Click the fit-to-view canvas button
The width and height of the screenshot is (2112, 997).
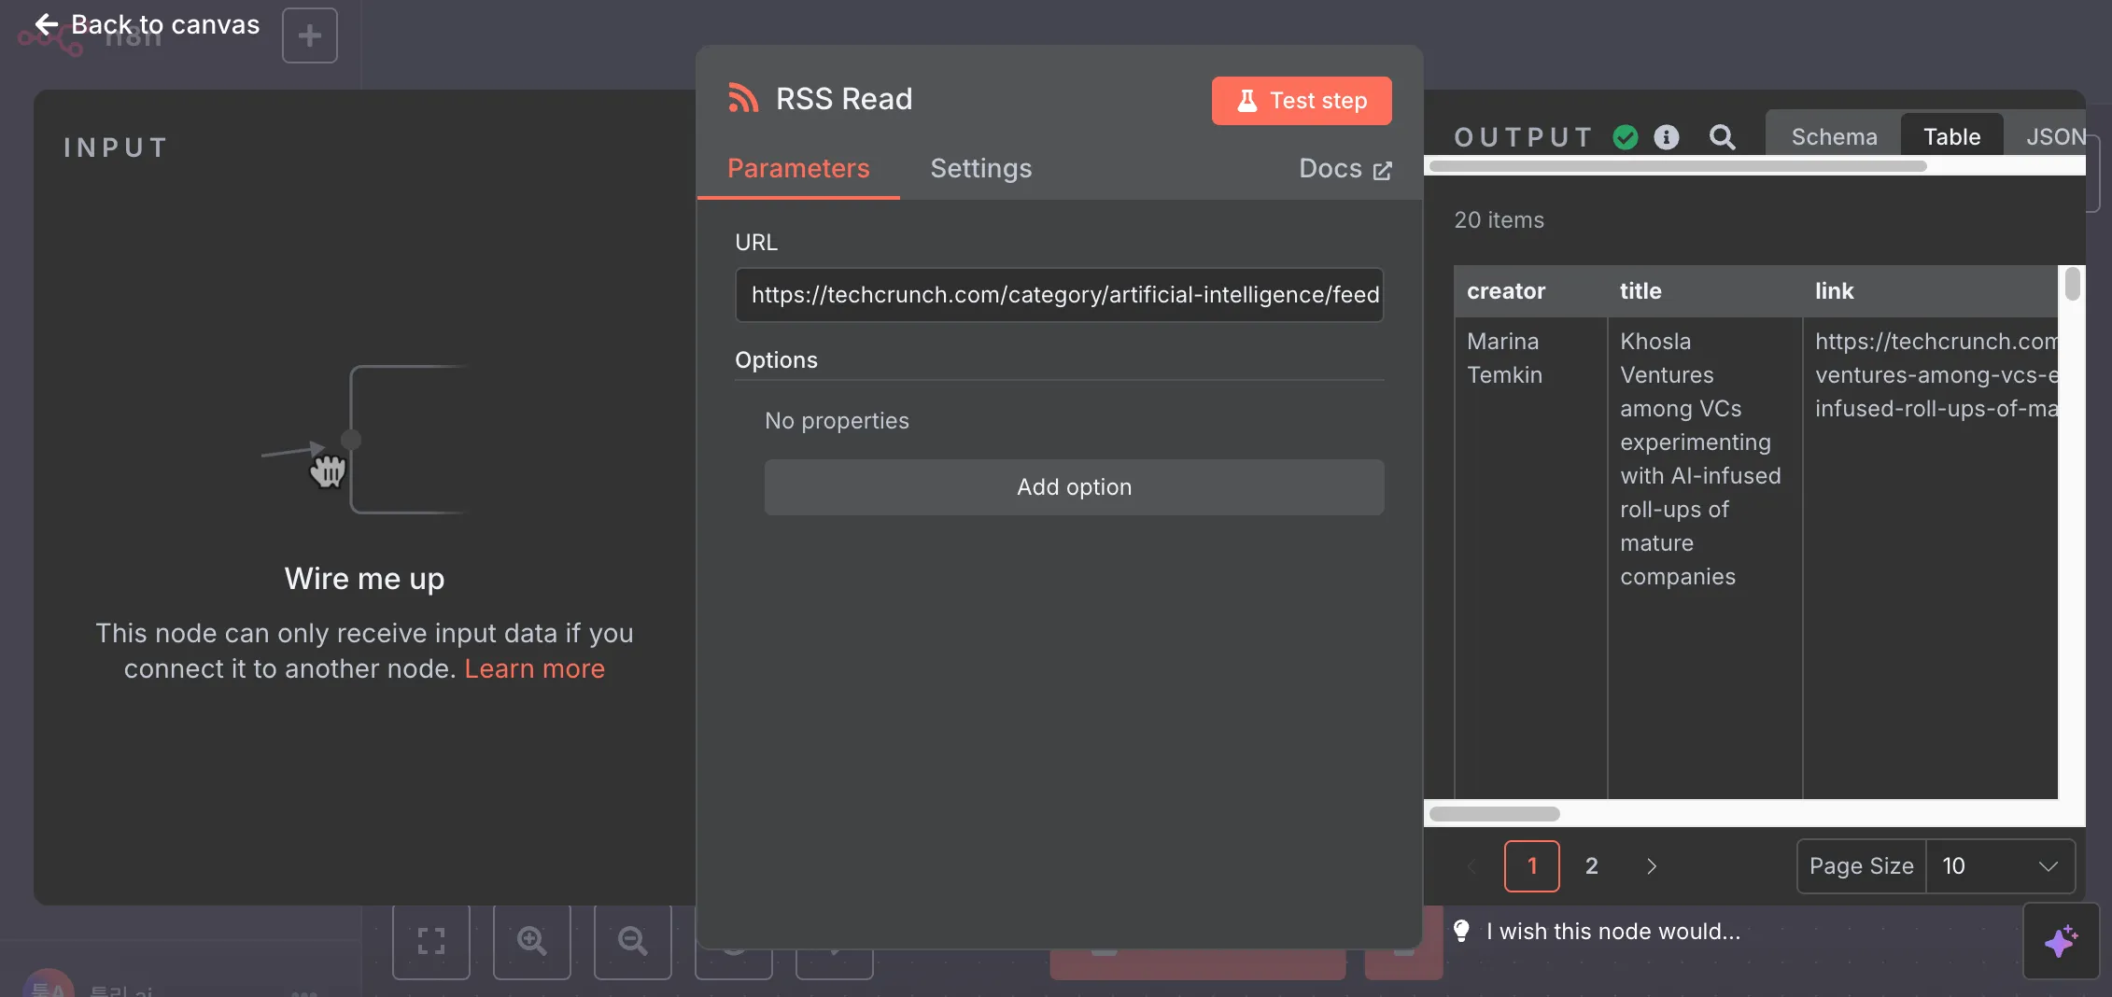click(430, 940)
